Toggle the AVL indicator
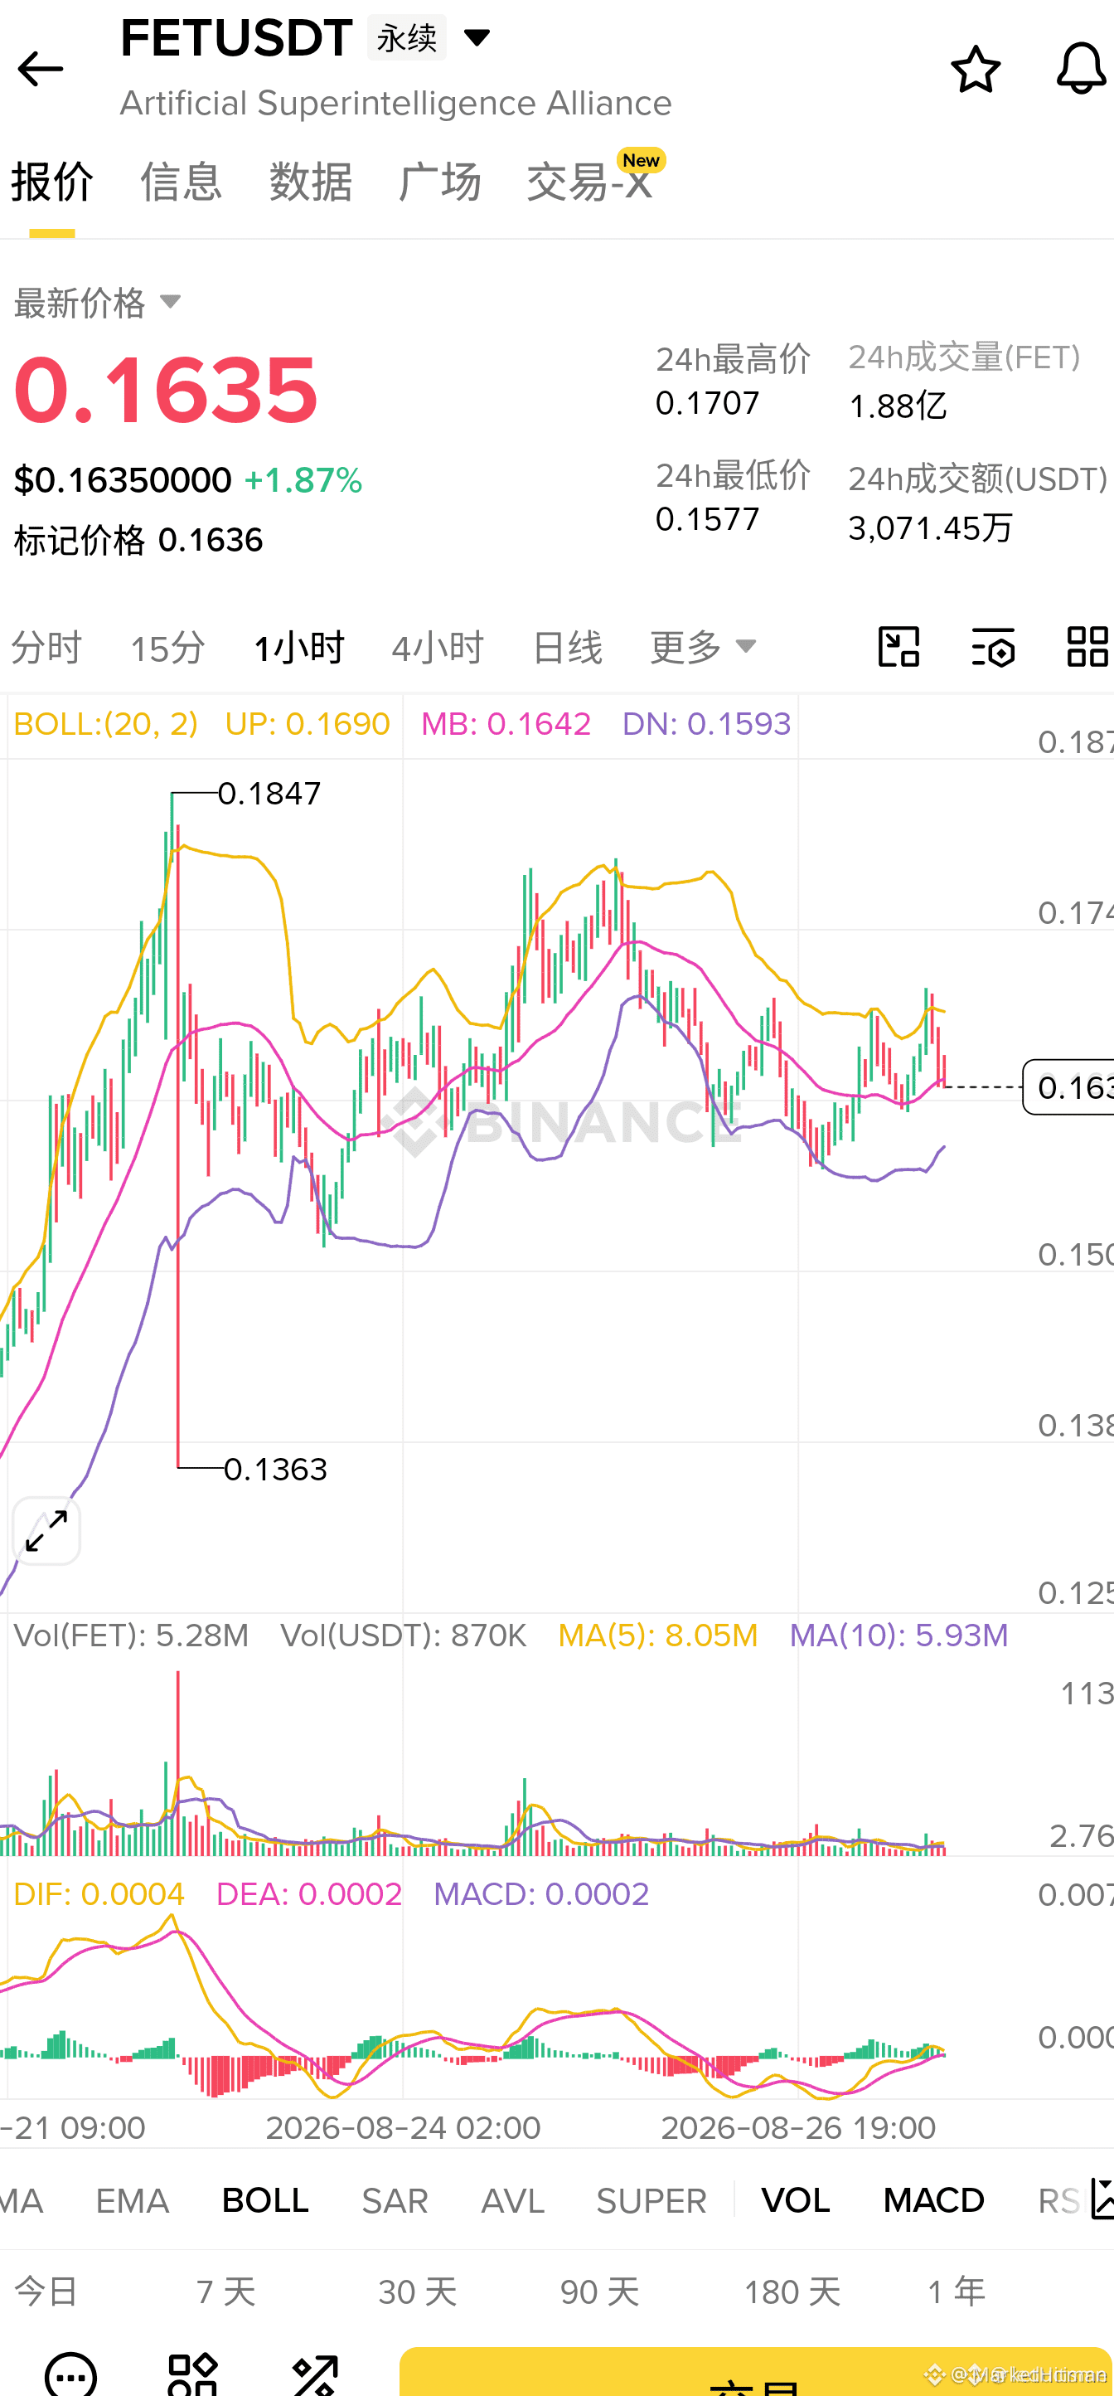The width and height of the screenshot is (1114, 2396). pos(512,2200)
